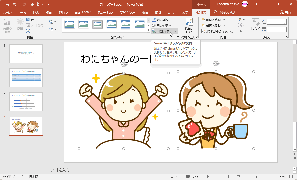Expand the picture styles gallery with the more arrow
Viewport: 297px width, 180px height.
point(148,30)
